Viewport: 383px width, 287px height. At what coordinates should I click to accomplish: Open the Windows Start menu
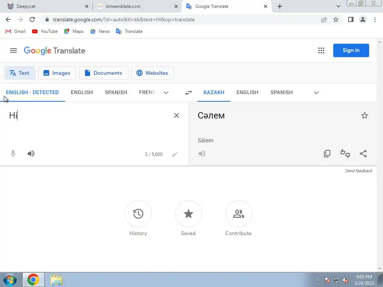pyautogui.click(x=10, y=280)
